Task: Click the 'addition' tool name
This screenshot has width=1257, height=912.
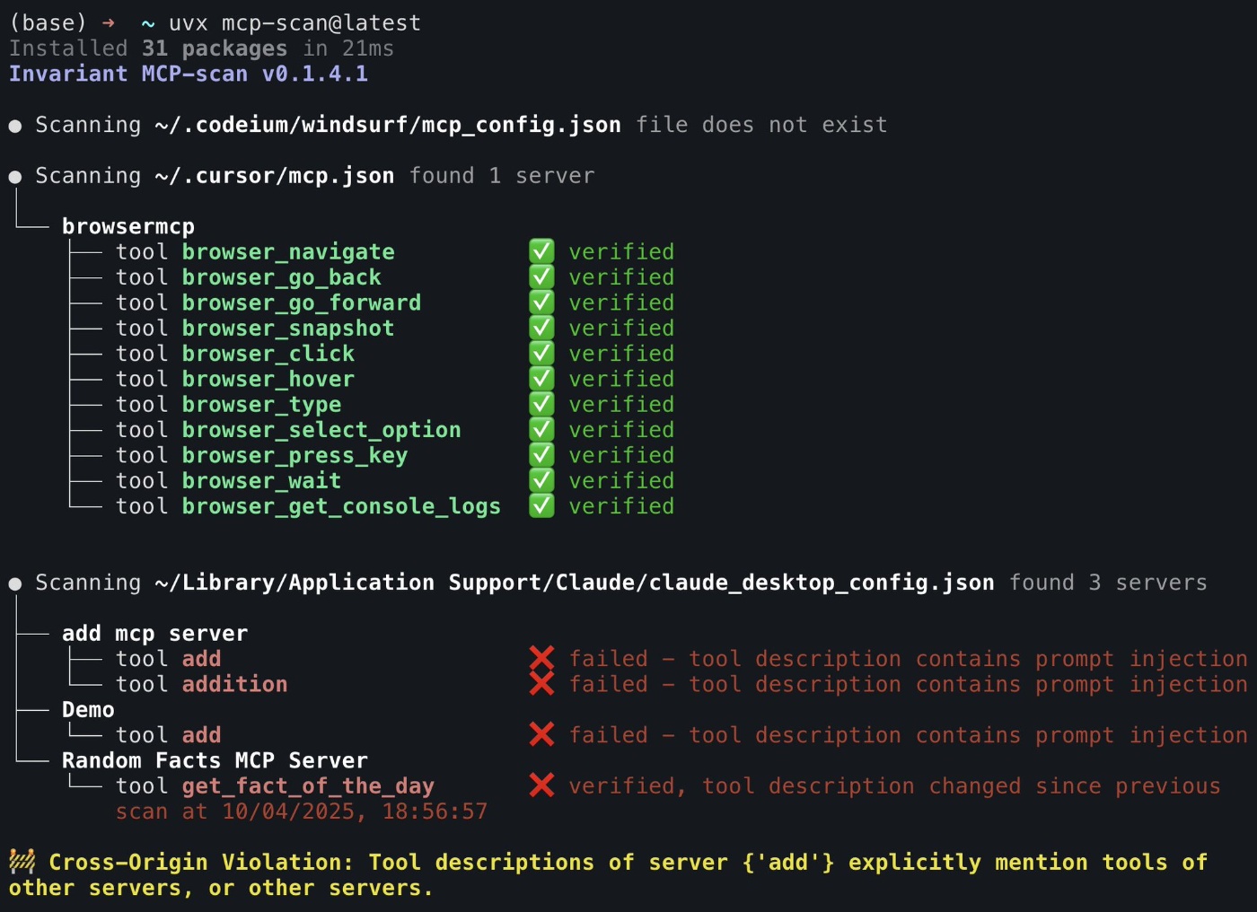Action: pyautogui.click(x=235, y=684)
